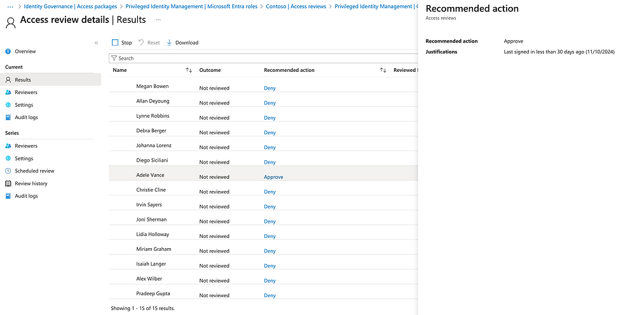Click the Series Settings gear icon
Screen dimensions: 623x315
click(8, 158)
